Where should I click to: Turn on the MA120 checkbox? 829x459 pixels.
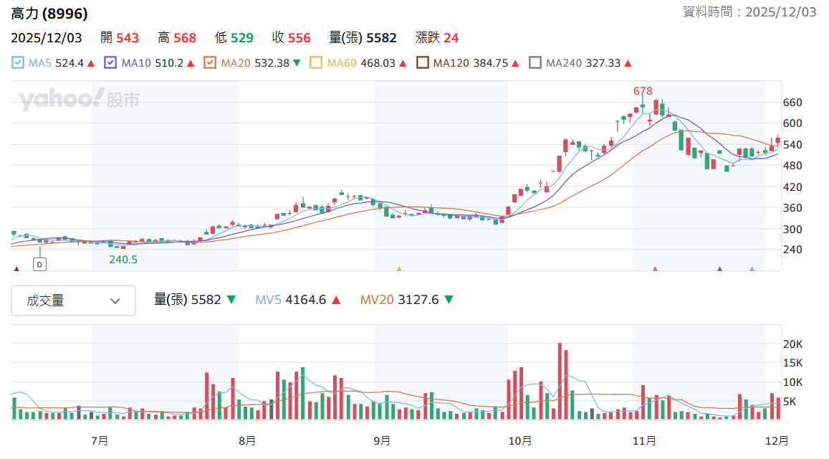(x=423, y=63)
